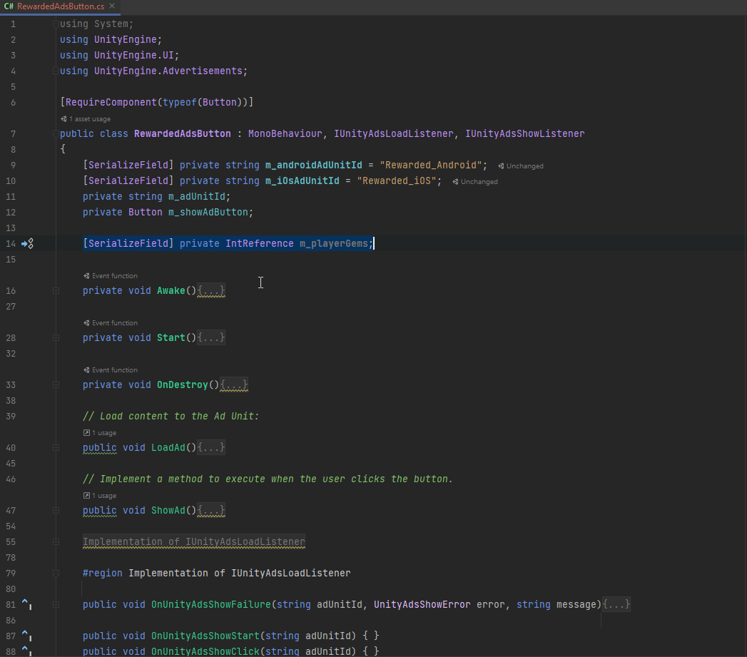Close the RewardedAdsButton.cs tab
The height and width of the screenshot is (657, 747).
tap(112, 6)
